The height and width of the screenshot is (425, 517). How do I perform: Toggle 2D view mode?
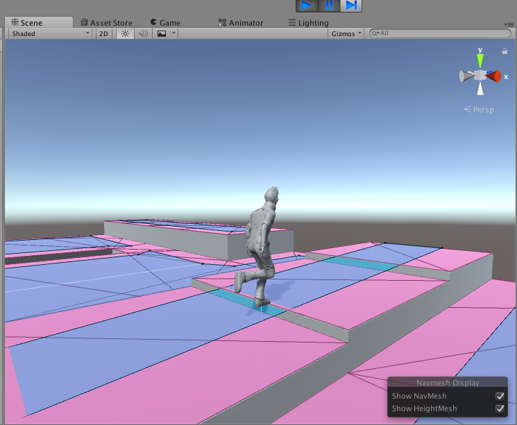coord(103,33)
